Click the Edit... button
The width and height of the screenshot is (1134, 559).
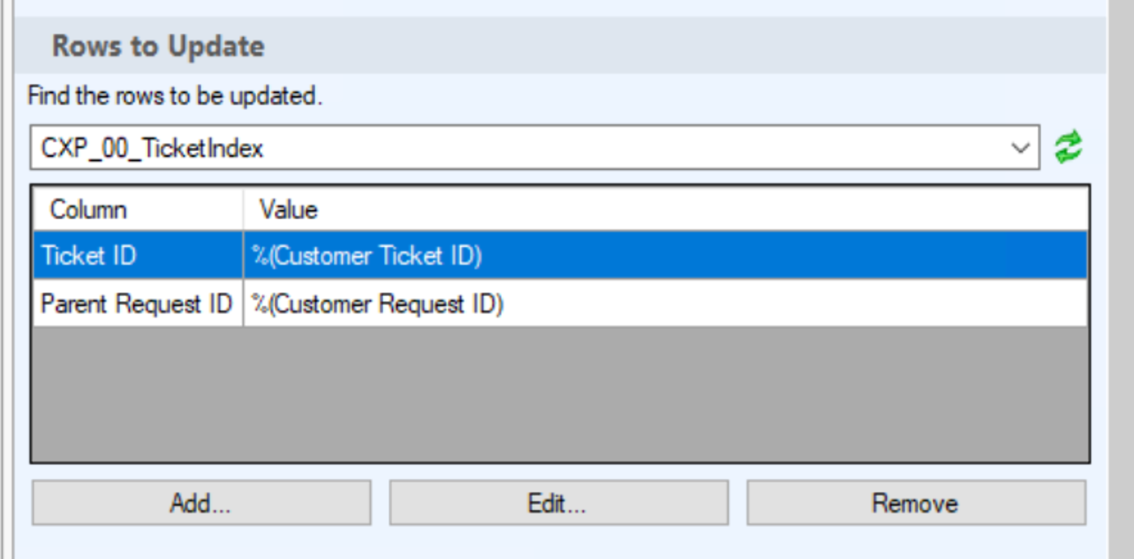pos(559,503)
